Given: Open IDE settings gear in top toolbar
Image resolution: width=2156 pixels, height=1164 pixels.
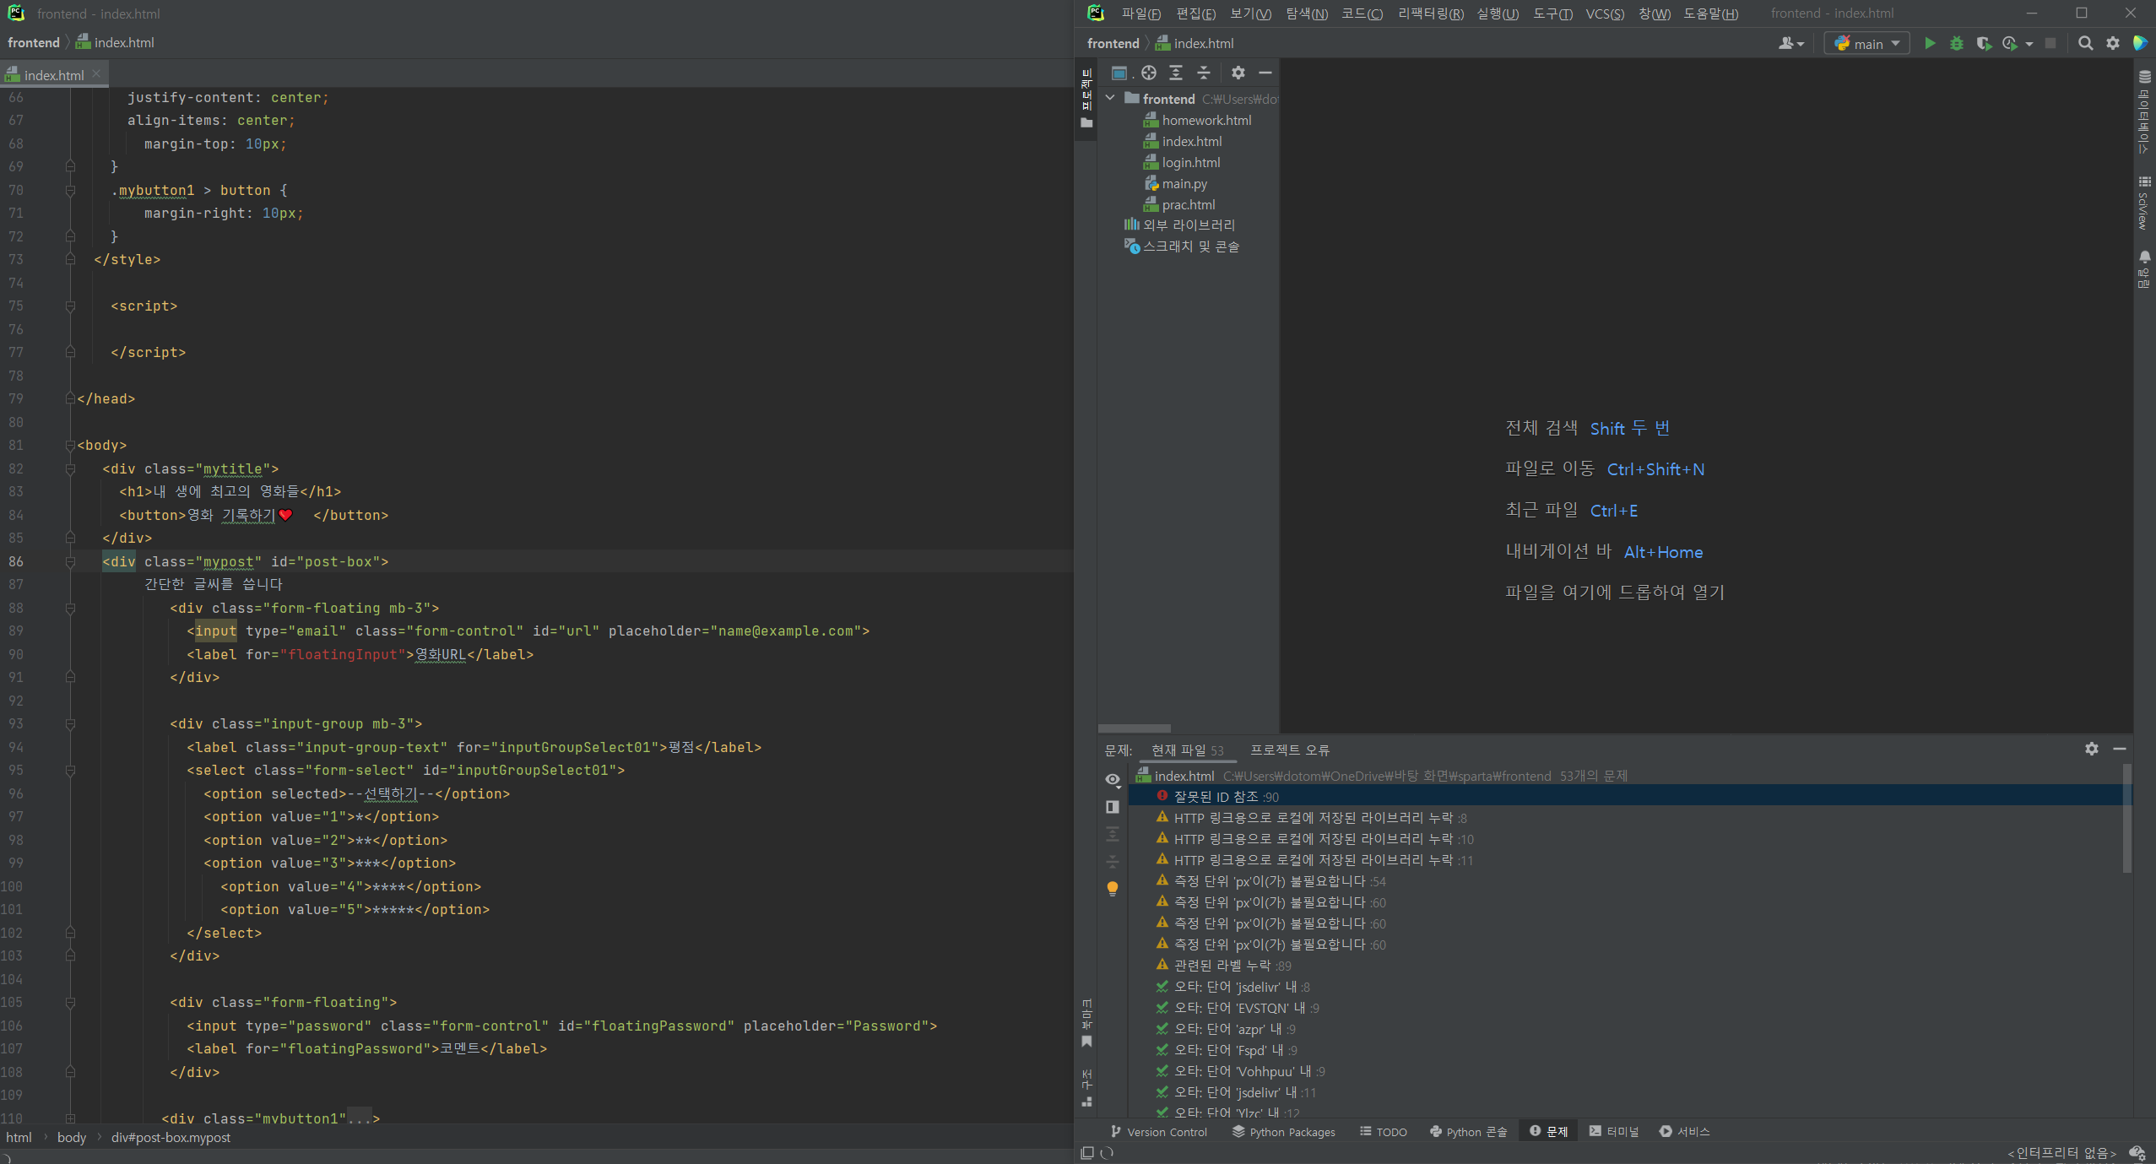Looking at the screenshot, I should click(2113, 43).
